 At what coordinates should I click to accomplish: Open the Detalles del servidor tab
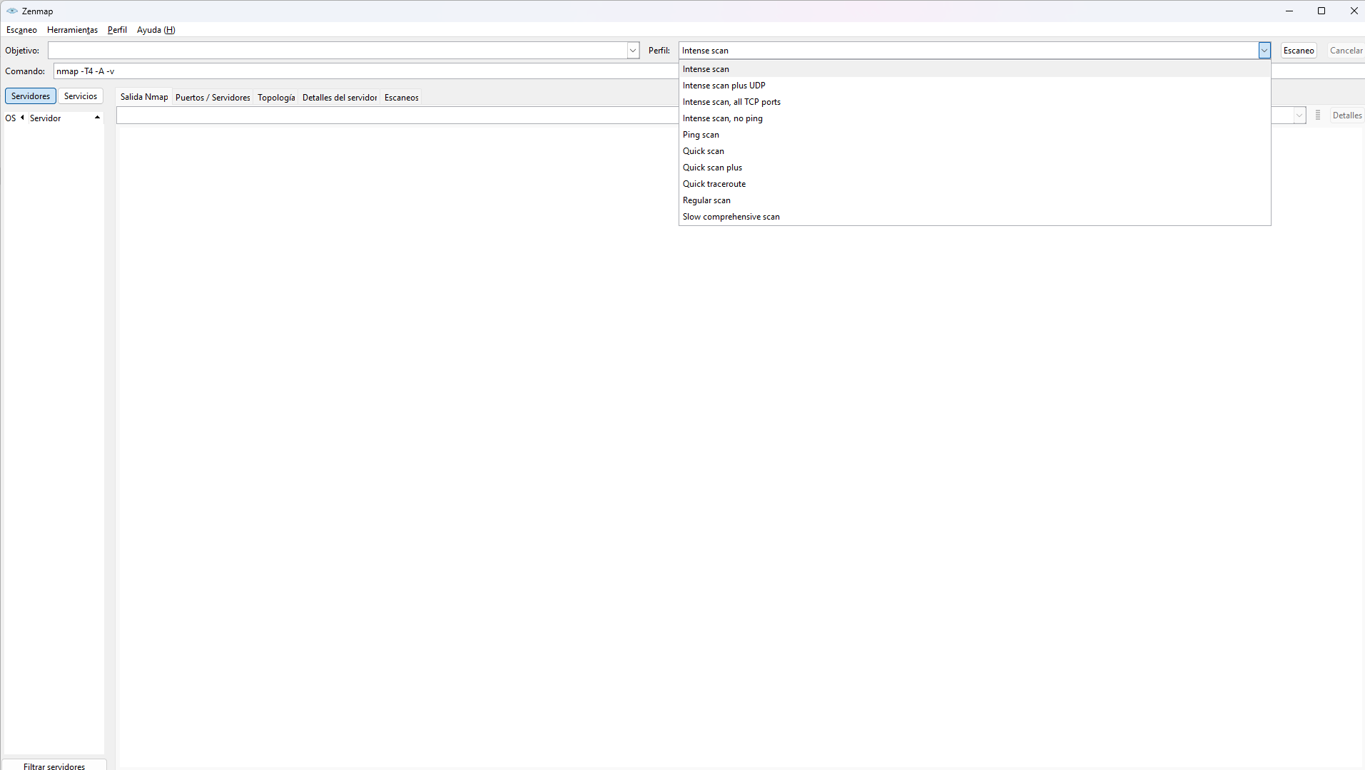pos(340,98)
